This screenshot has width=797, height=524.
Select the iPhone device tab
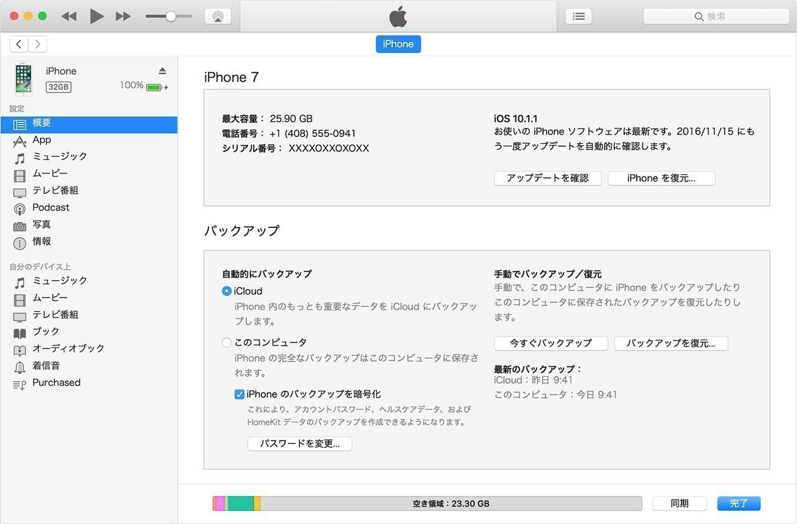click(398, 44)
